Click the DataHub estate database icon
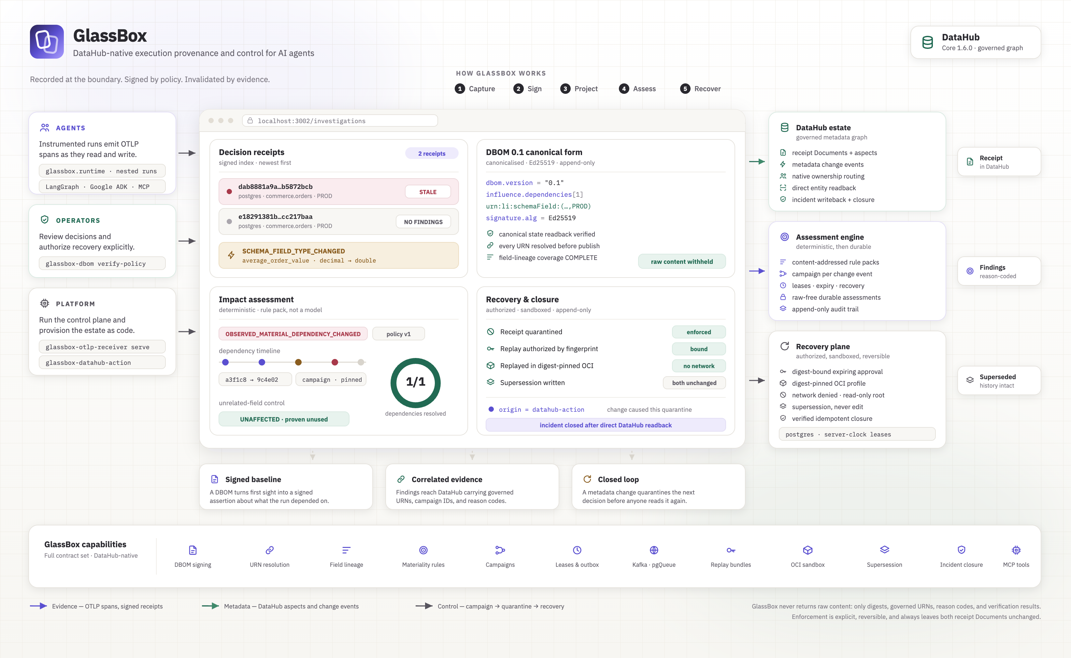1071x658 pixels. coord(785,127)
